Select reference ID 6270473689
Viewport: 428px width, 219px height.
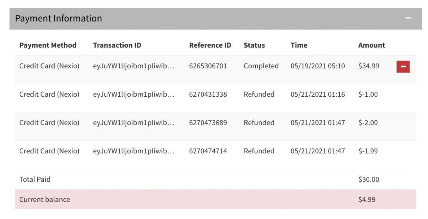click(208, 123)
